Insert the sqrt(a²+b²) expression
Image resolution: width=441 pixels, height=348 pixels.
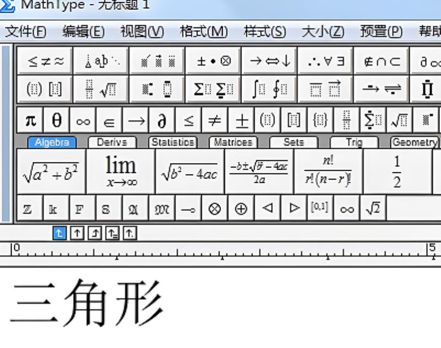pos(51,172)
